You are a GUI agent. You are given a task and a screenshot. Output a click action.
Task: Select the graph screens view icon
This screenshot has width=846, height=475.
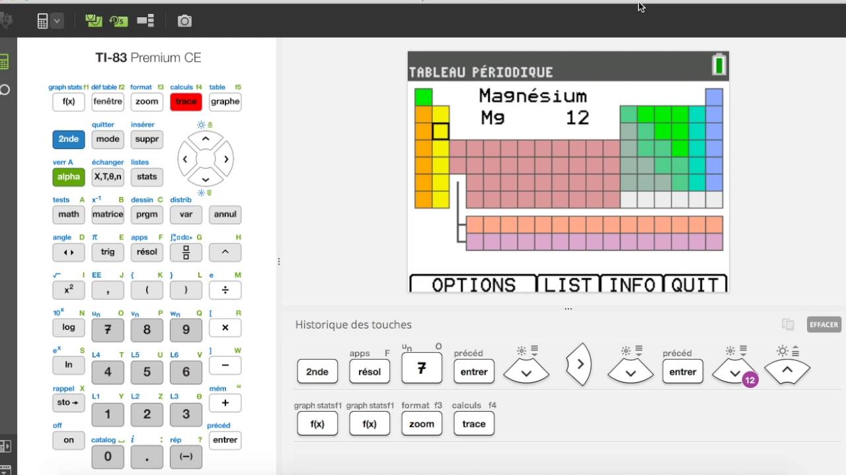coord(93,21)
